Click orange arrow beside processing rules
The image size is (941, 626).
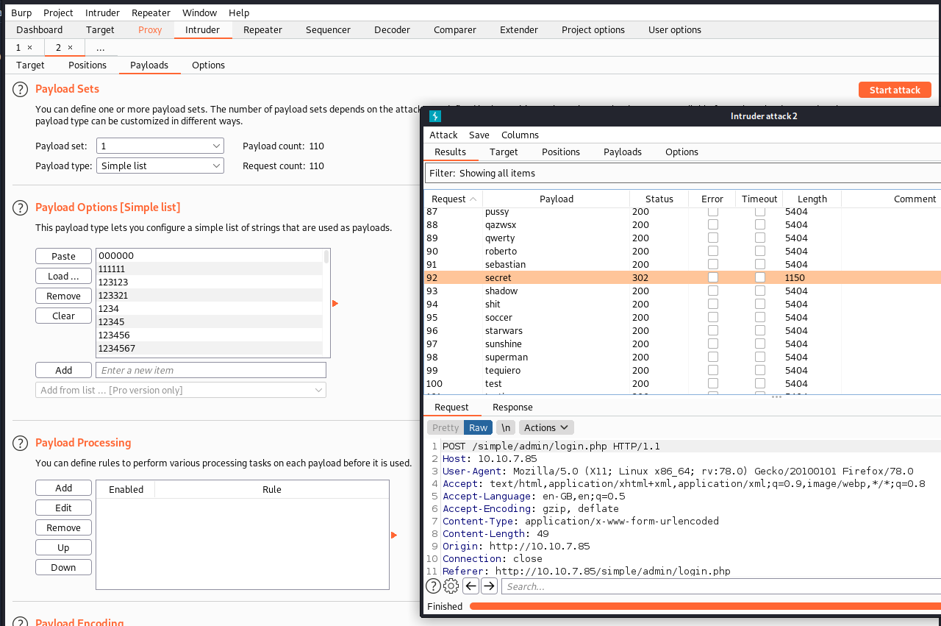tap(394, 535)
